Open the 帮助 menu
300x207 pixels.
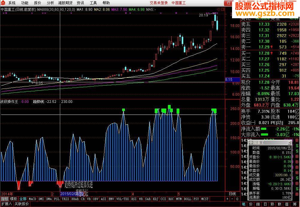106,3
